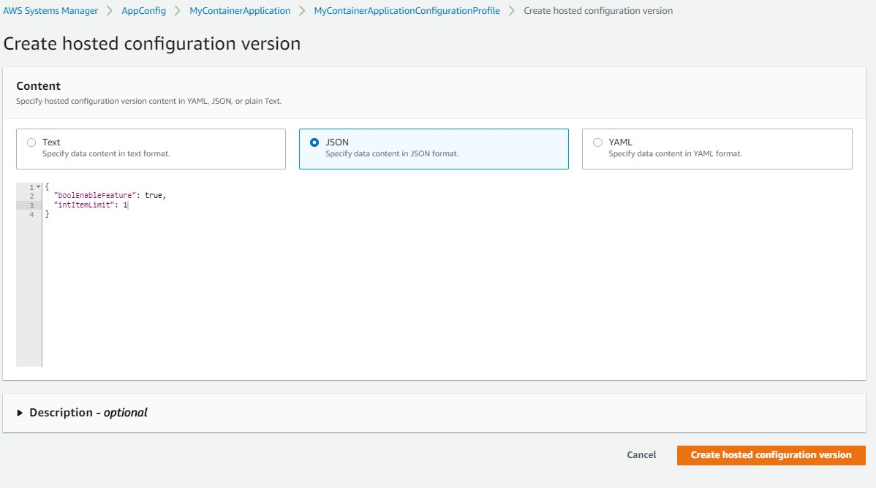Click the disclosure triangle beside Description
Viewport: 876px width, 488px height.
point(20,412)
